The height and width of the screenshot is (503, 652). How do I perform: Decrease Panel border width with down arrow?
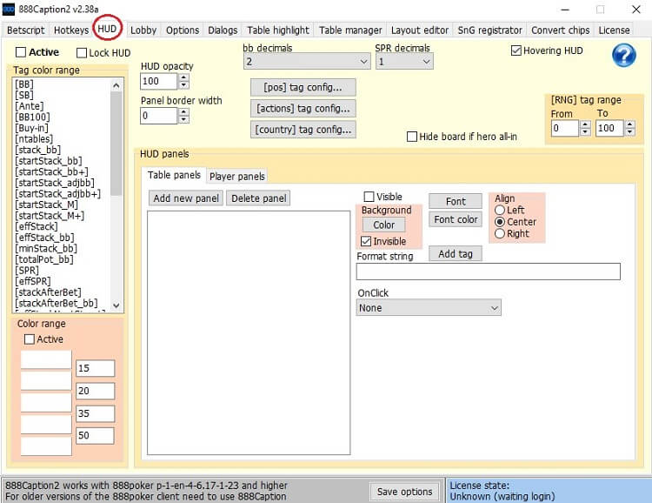point(183,120)
